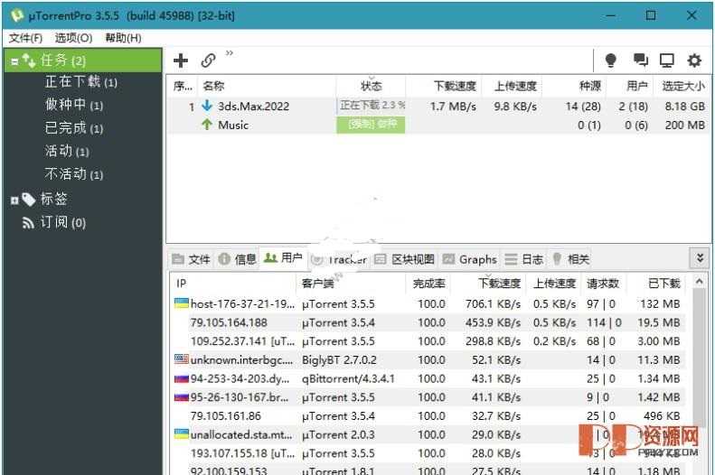Click the green seeding status bar for Music

click(371, 125)
